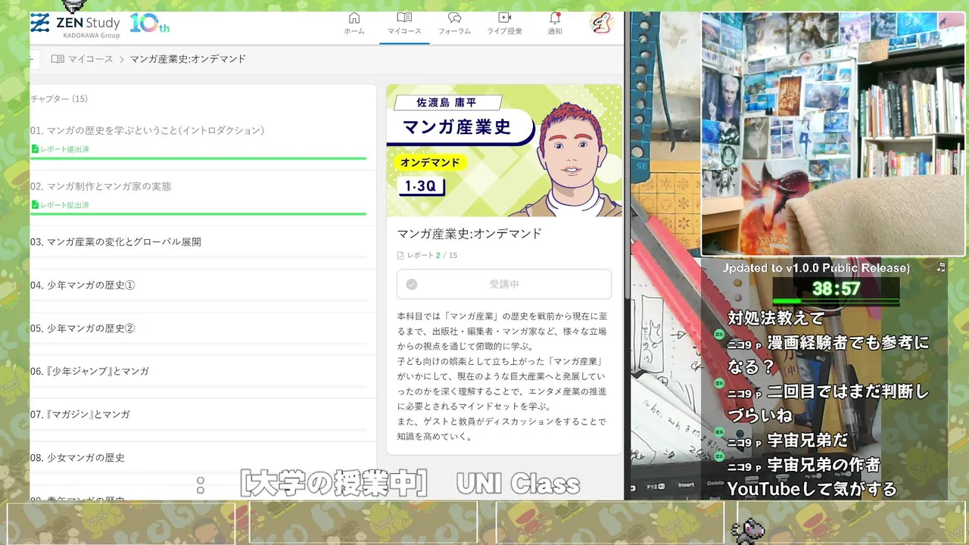Click the green progress bar of chapter 02
This screenshot has width=969, height=545.
pos(198,214)
